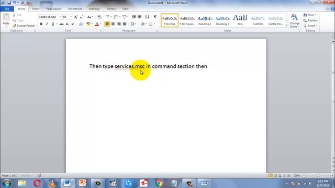This screenshot has width=335, height=188.
Task: Click the Cut command
Action: (x=17, y=15)
